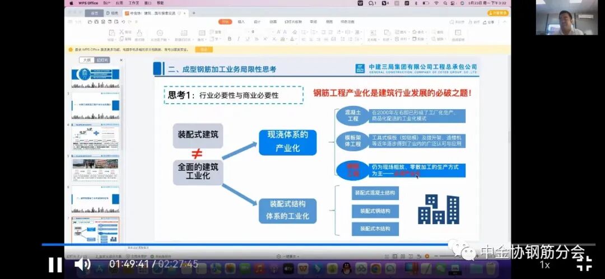Image resolution: width=605 pixels, height=279 pixels.
Task: Open the WPS Office menu
Action: click(x=88, y=3)
